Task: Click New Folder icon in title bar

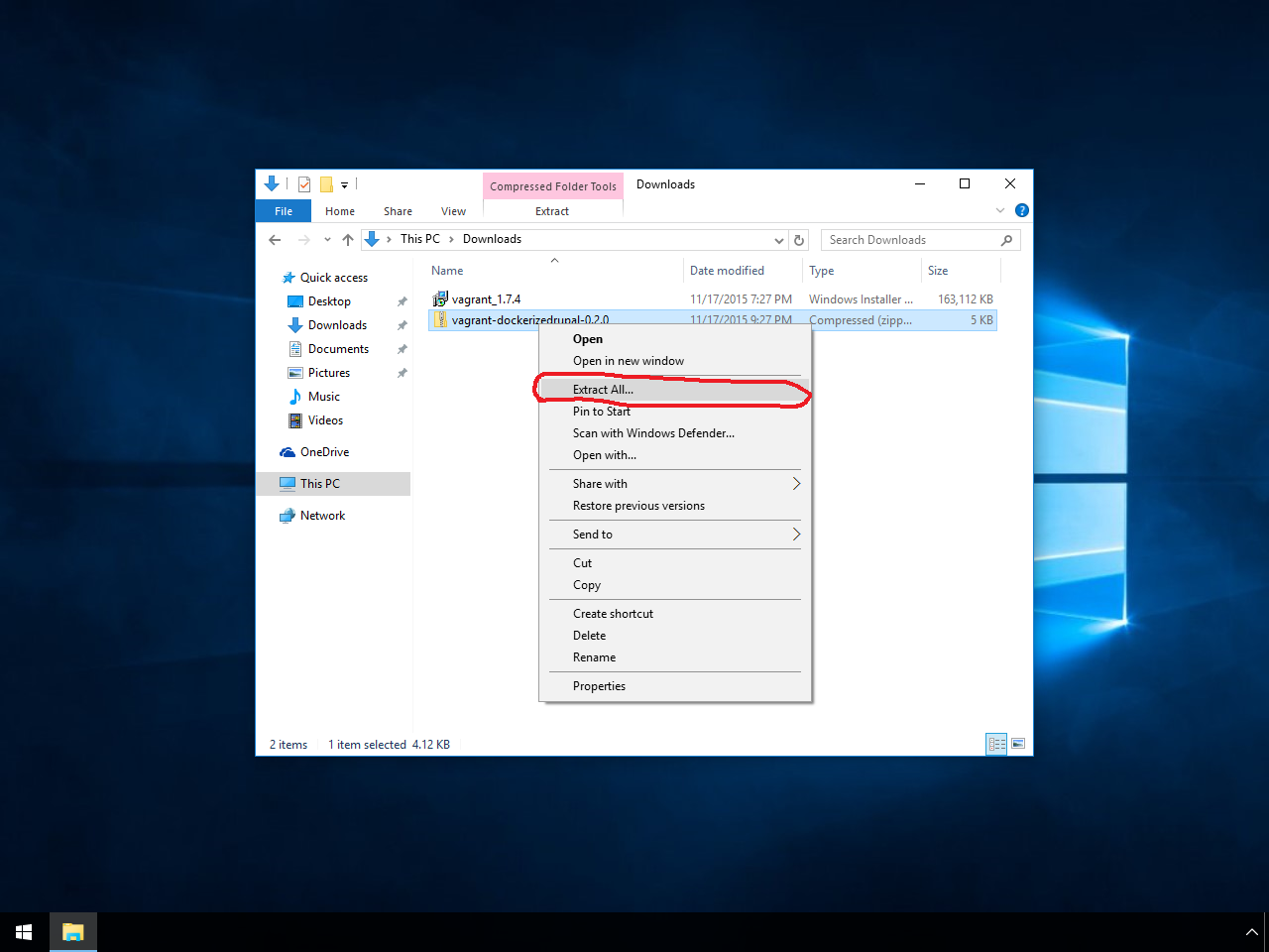Action: pos(326,184)
